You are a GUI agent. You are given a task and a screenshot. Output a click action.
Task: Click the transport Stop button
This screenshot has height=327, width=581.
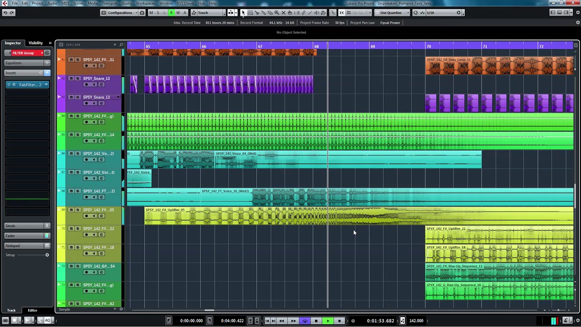click(316, 321)
